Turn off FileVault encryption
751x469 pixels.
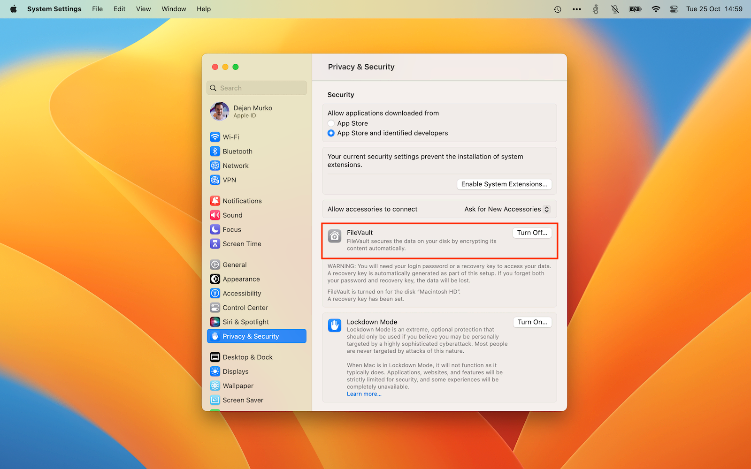[532, 233]
